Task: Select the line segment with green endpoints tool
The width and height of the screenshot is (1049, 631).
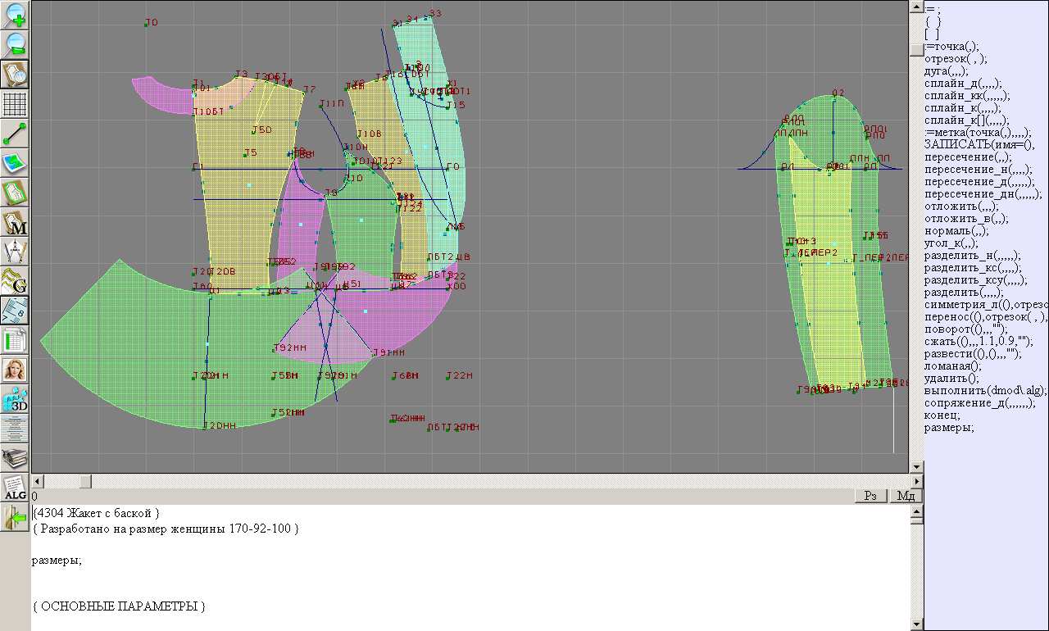Action: pos(15,134)
